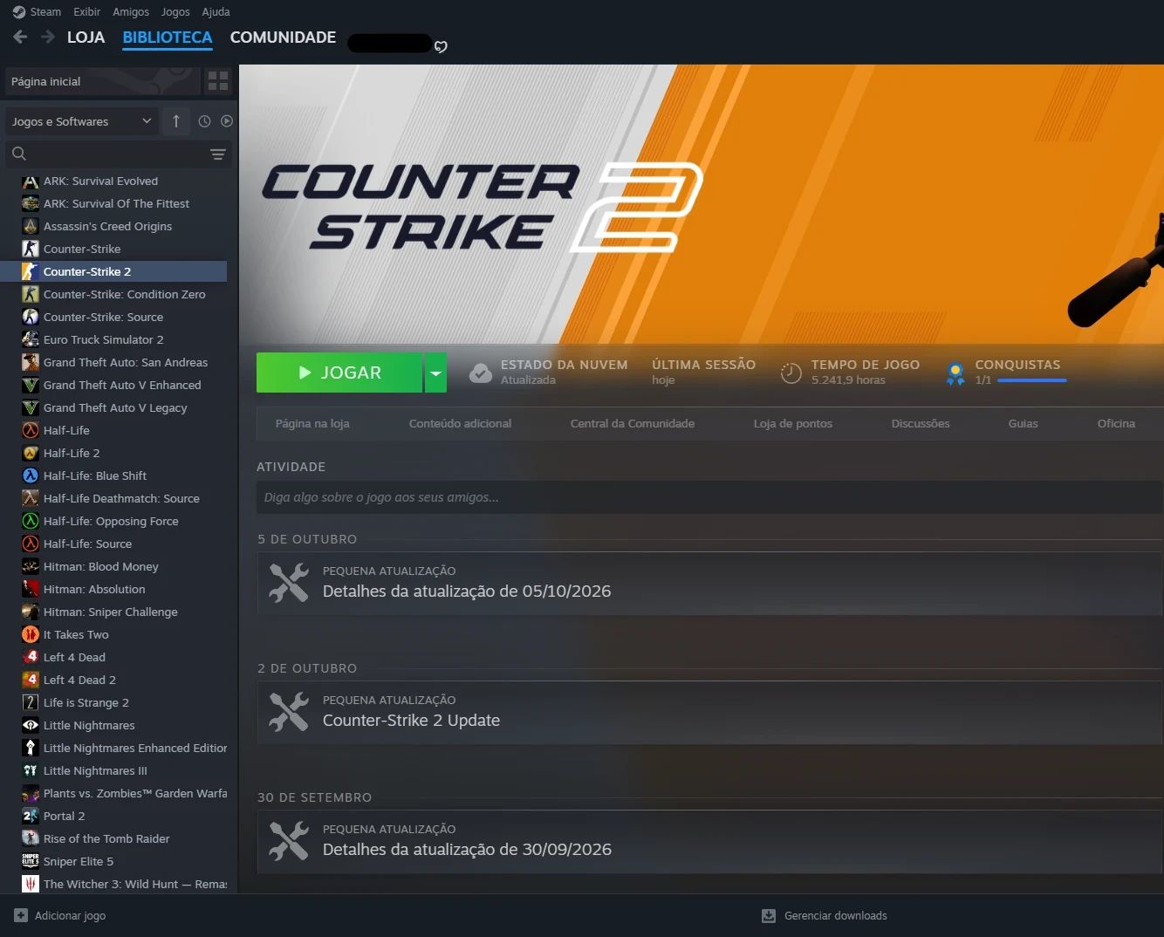This screenshot has height=937, width=1164.
Task: Open the Jogos e Softwares dropdown
Action: tap(82, 121)
